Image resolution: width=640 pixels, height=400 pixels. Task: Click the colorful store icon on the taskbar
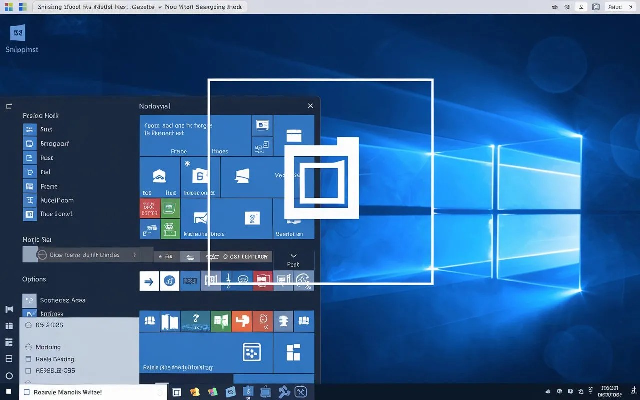(x=213, y=392)
